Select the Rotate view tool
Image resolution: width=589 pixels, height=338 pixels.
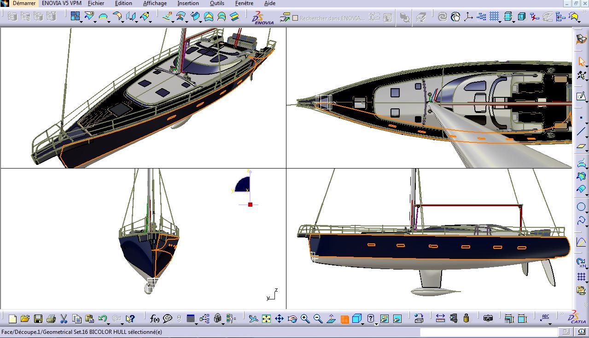click(292, 318)
